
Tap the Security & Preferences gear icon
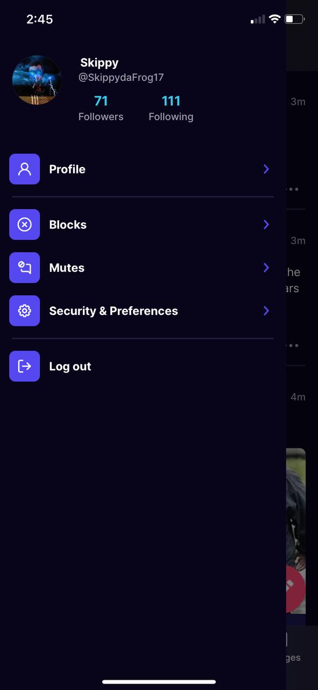coord(25,311)
